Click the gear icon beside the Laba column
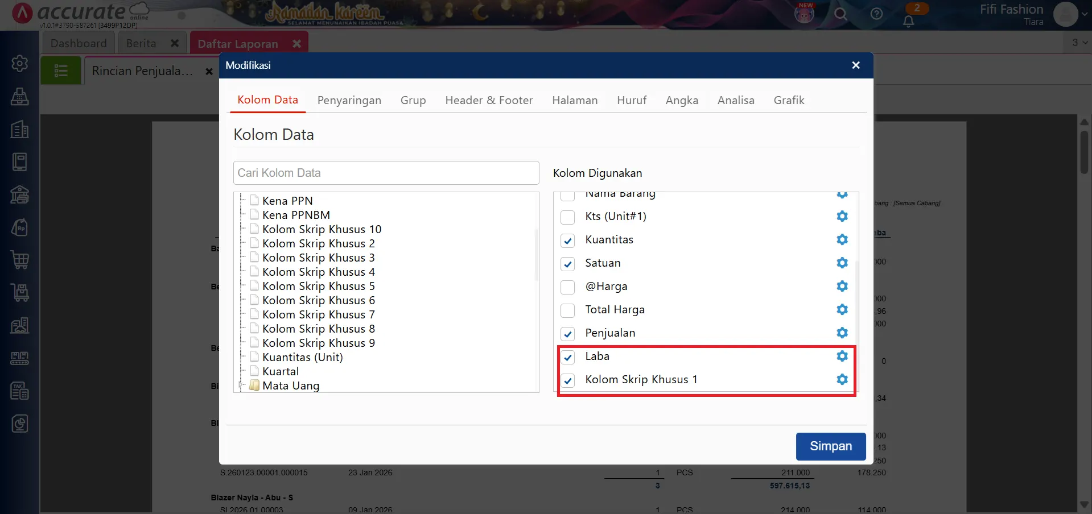Viewport: 1092px width, 514px height. (x=842, y=357)
